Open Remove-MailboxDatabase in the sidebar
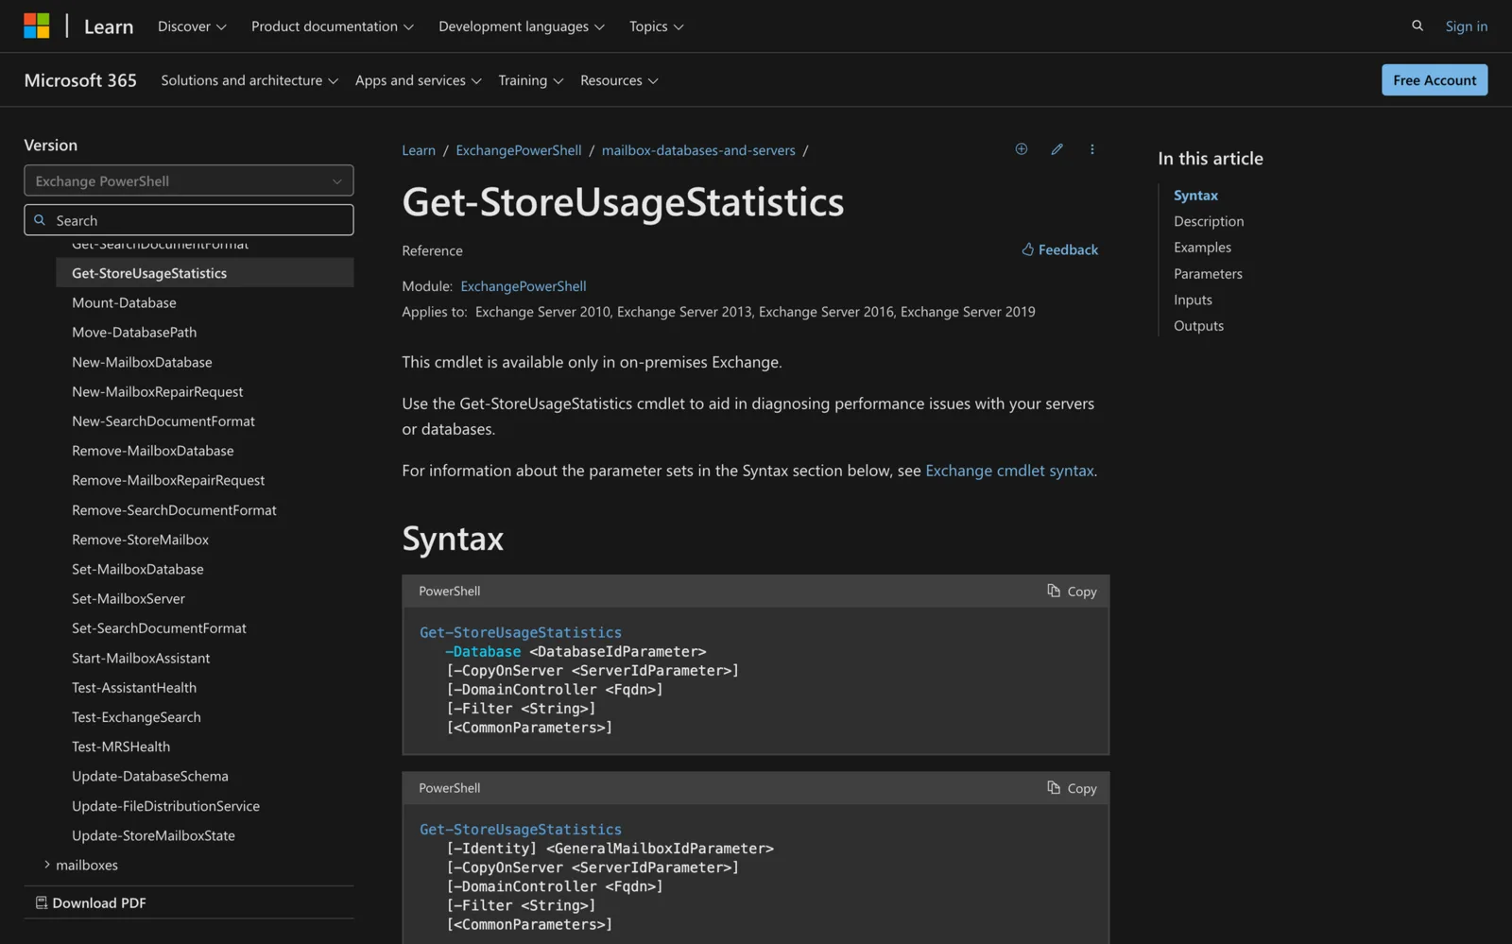1512x944 pixels. pyautogui.click(x=152, y=451)
